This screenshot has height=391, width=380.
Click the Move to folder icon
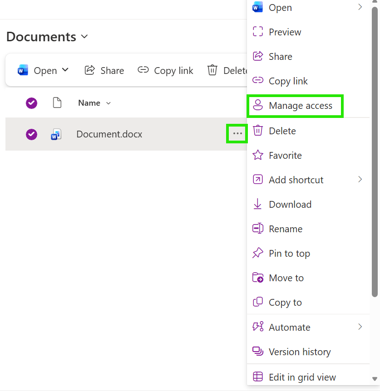[258, 277]
